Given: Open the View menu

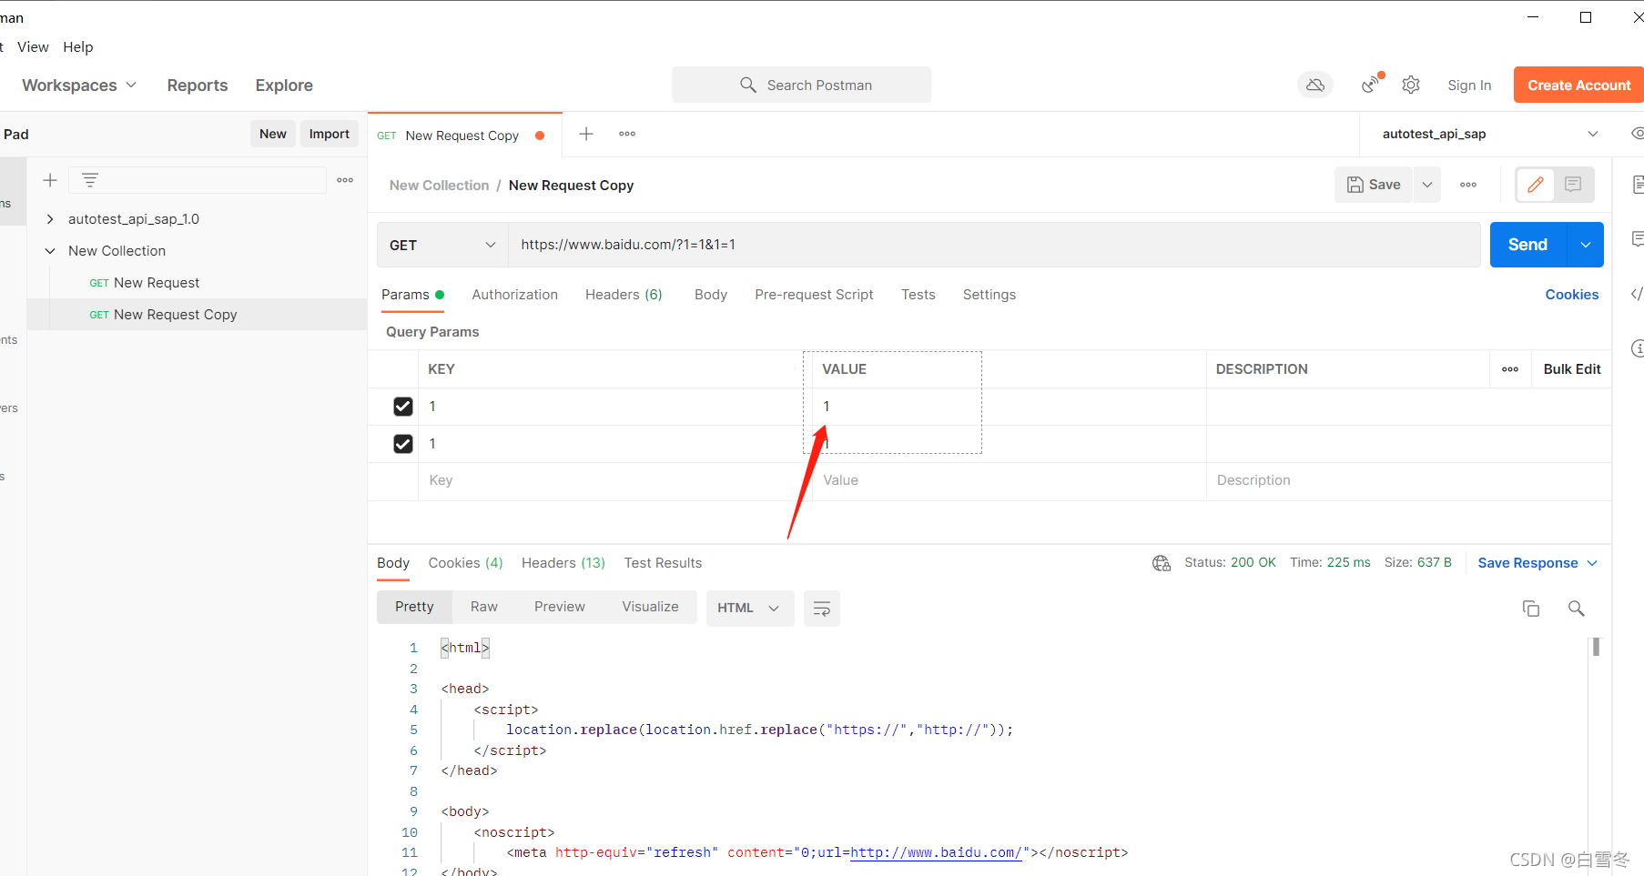Looking at the screenshot, I should coord(33,47).
